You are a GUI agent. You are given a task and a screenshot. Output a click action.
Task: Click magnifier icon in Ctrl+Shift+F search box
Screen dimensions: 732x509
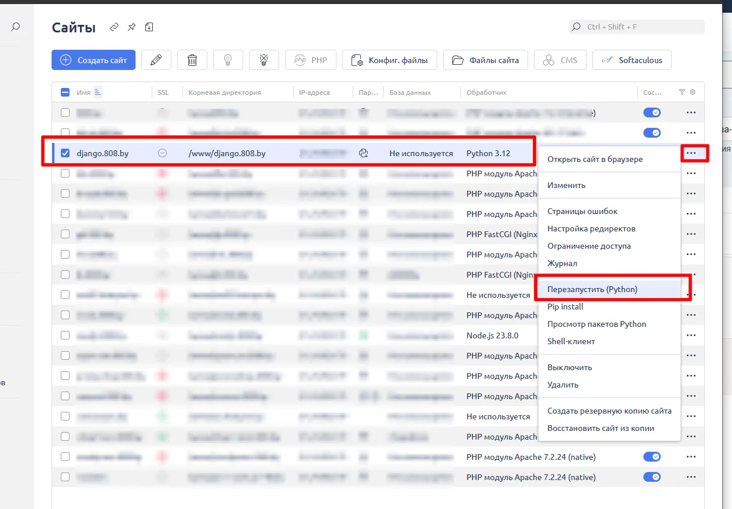coord(576,27)
